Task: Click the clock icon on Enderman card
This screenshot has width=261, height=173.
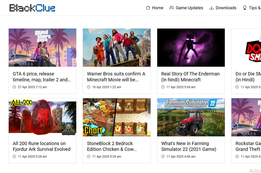Action: pos(163,87)
